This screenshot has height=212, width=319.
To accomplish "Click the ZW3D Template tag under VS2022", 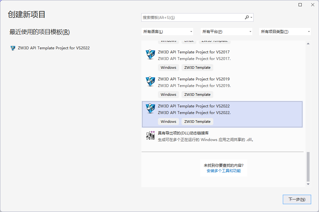I will tap(197, 122).
